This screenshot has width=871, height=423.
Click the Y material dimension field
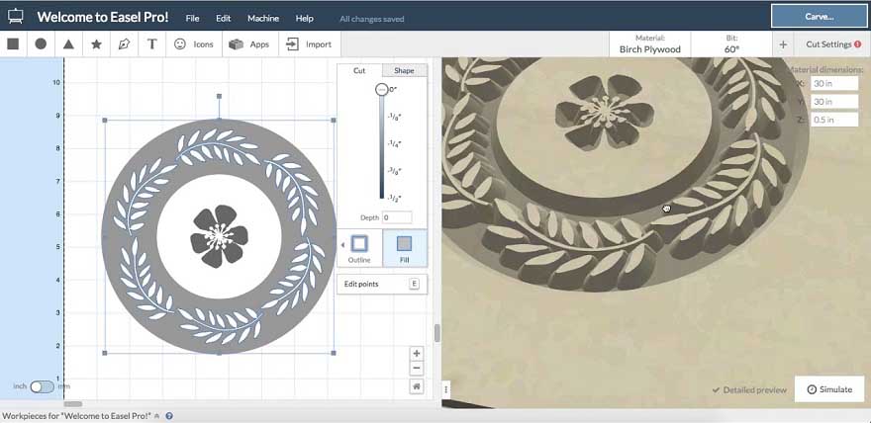(x=834, y=102)
